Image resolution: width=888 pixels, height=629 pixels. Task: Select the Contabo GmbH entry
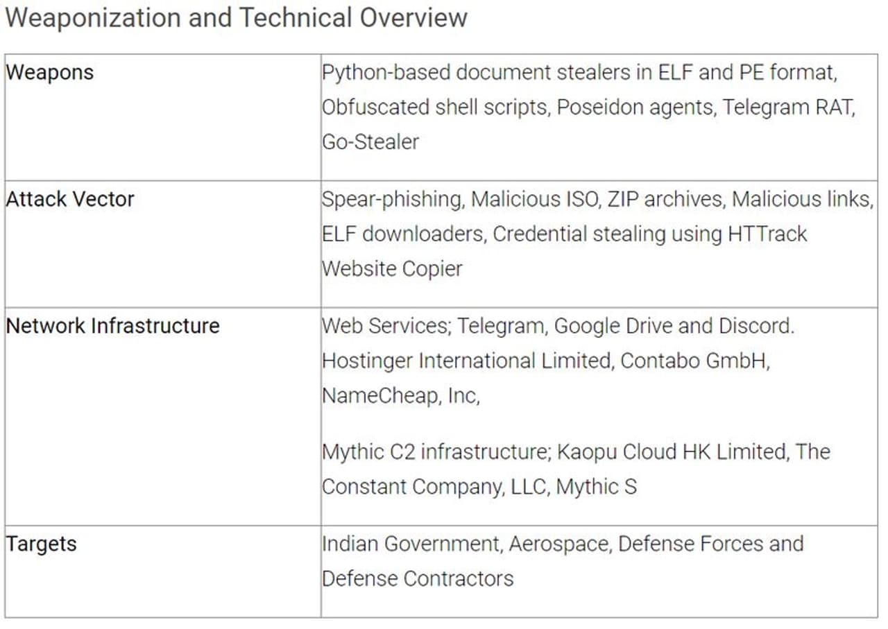(x=694, y=361)
